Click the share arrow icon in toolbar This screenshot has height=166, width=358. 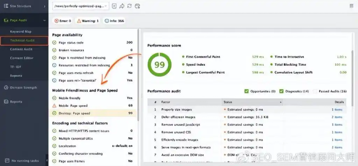122,6
